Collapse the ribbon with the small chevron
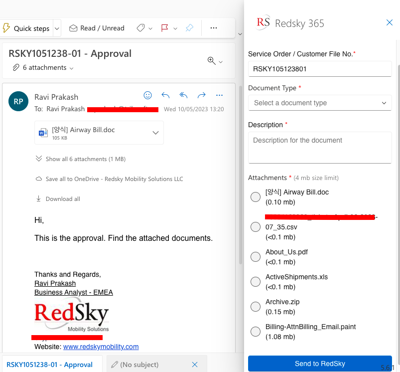The height and width of the screenshot is (372, 400). point(240,34)
